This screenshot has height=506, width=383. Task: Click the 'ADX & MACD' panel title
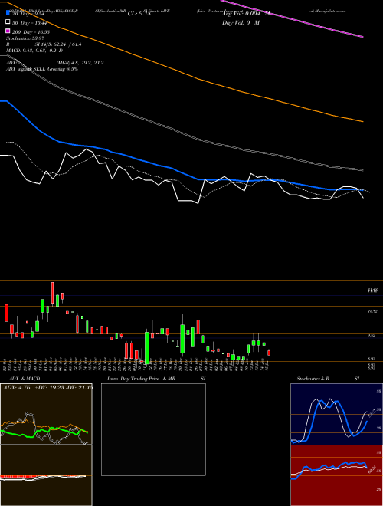click(x=25, y=379)
